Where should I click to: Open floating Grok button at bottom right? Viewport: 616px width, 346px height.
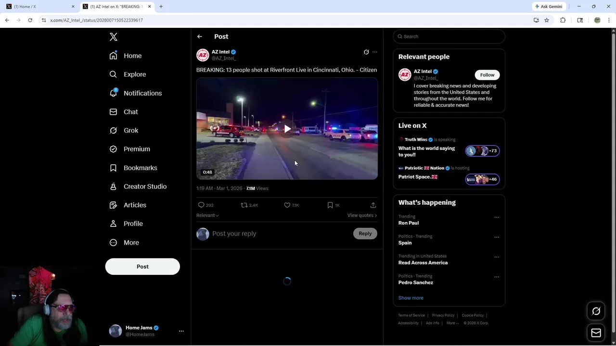tap(596, 311)
